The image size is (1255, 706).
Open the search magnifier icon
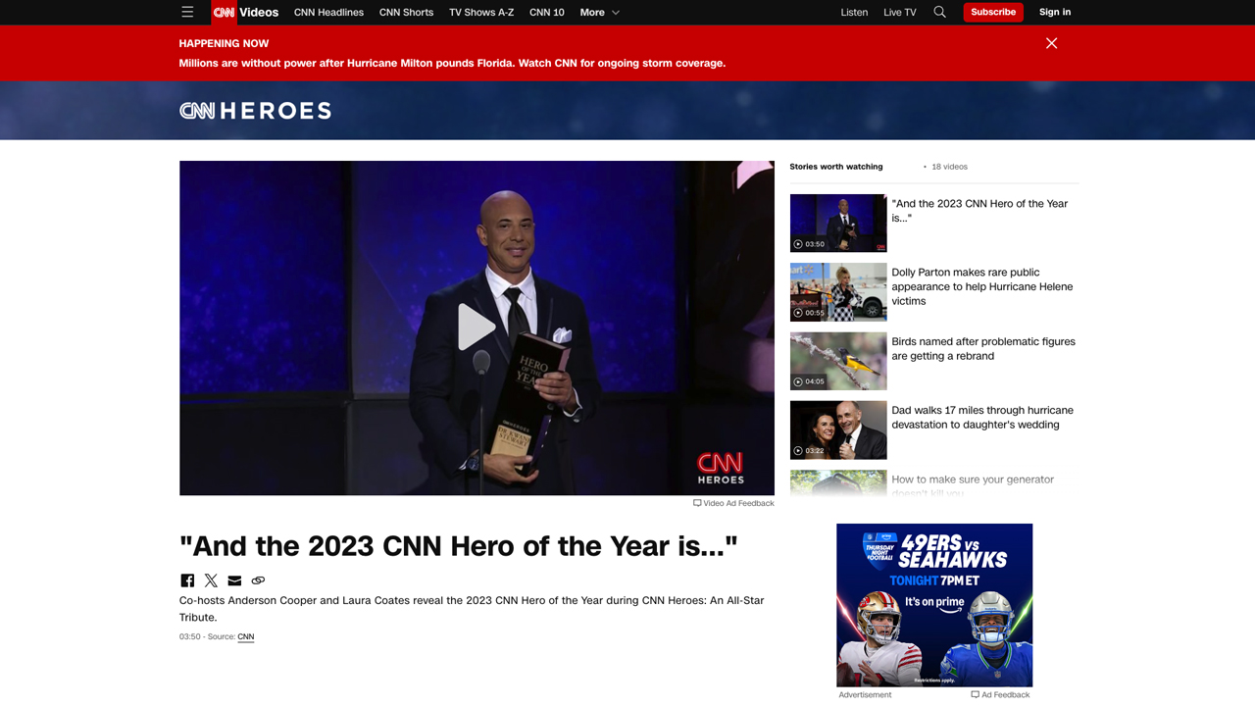(939, 12)
